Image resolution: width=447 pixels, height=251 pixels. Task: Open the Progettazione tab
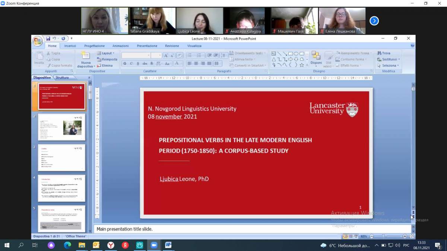coord(94,46)
